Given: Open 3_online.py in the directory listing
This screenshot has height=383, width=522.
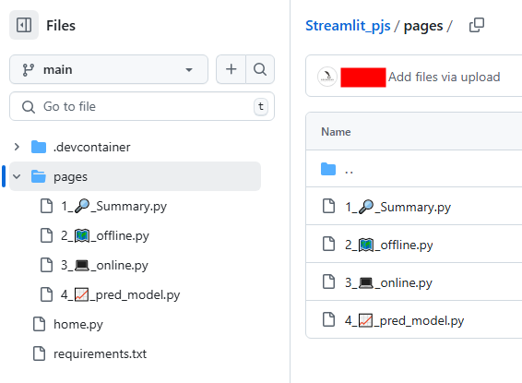Looking at the screenshot, I should (x=388, y=282).
